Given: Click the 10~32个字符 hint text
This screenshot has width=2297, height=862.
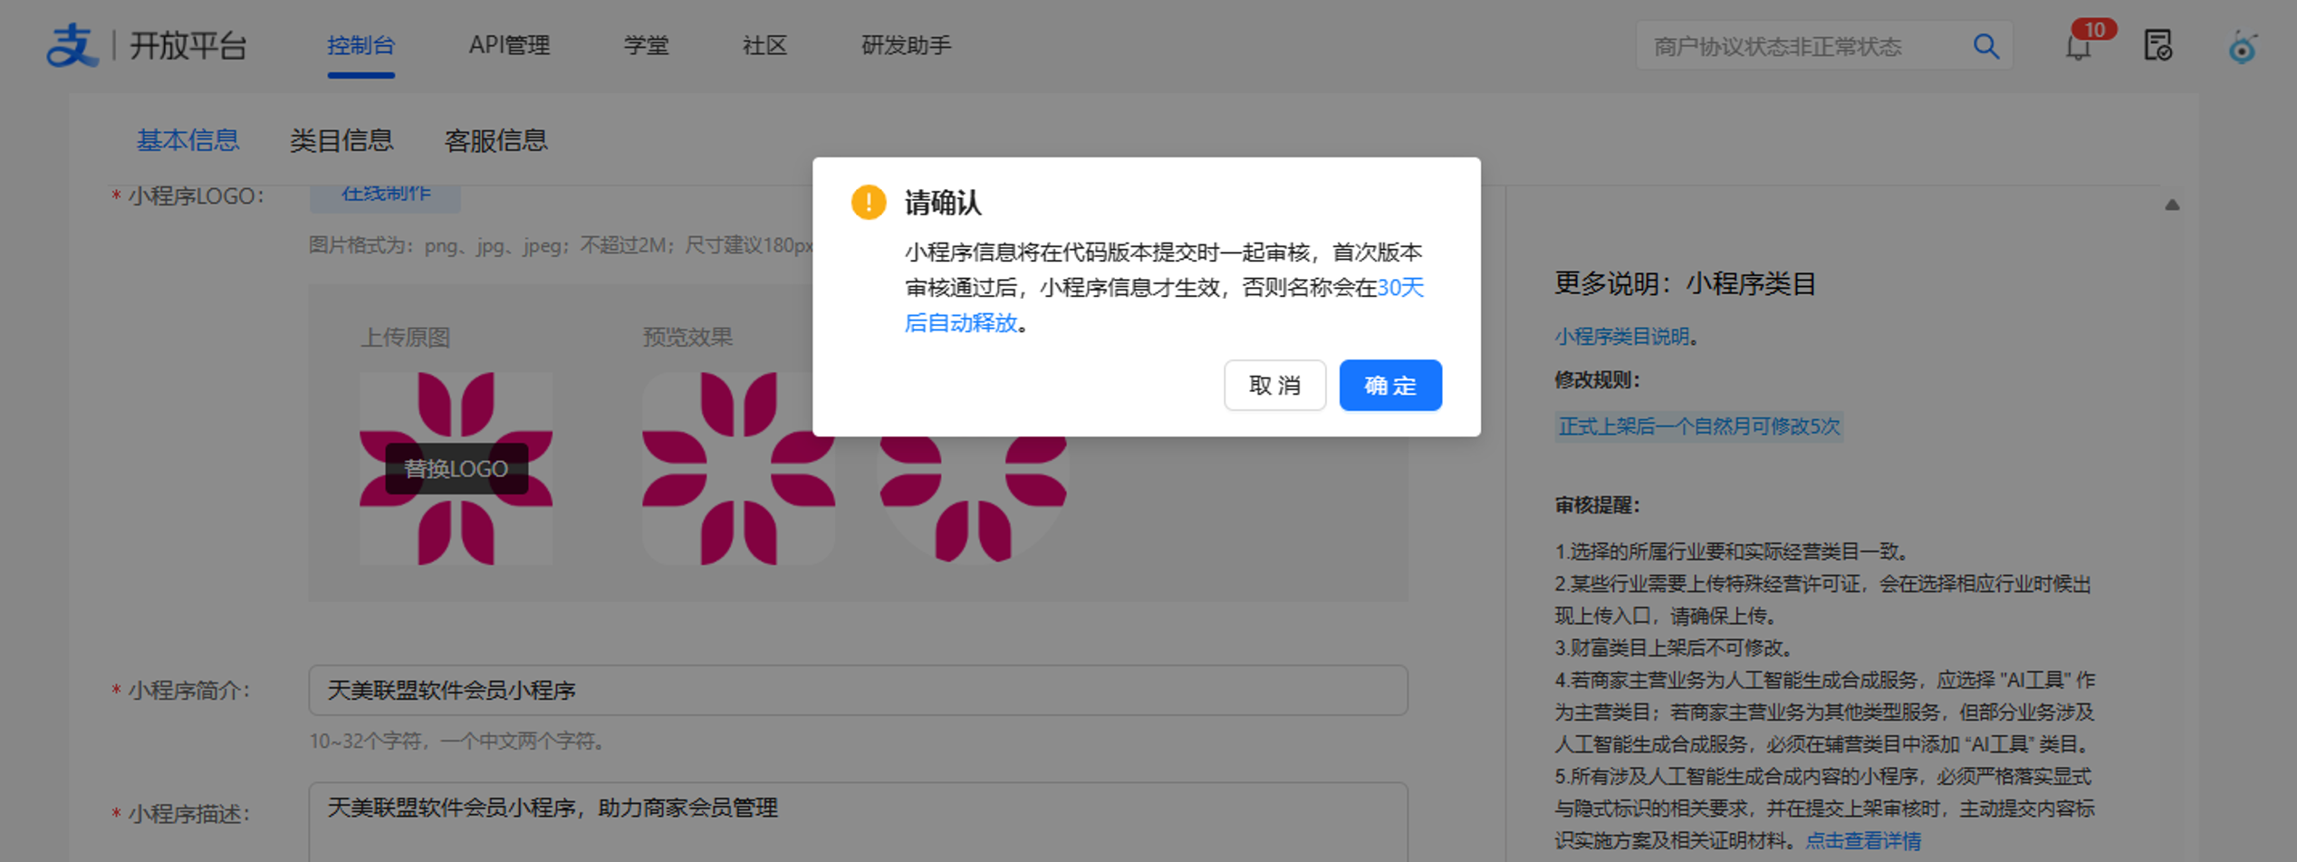Looking at the screenshot, I should coord(457,742).
